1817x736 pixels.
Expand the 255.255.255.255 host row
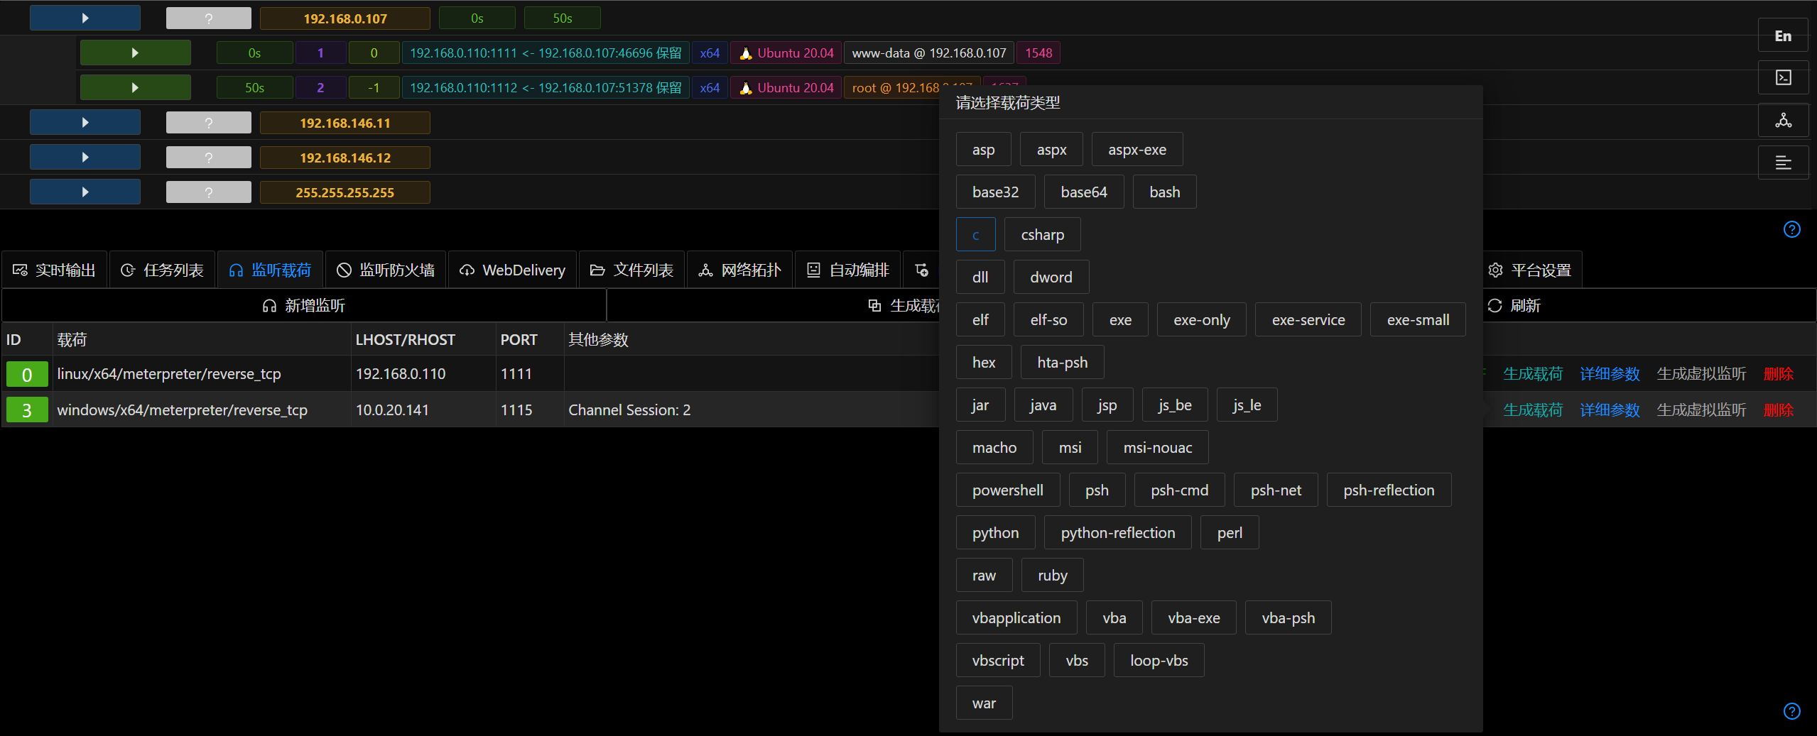click(85, 192)
